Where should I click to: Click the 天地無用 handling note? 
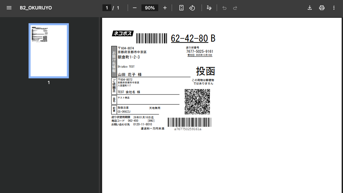(155, 108)
